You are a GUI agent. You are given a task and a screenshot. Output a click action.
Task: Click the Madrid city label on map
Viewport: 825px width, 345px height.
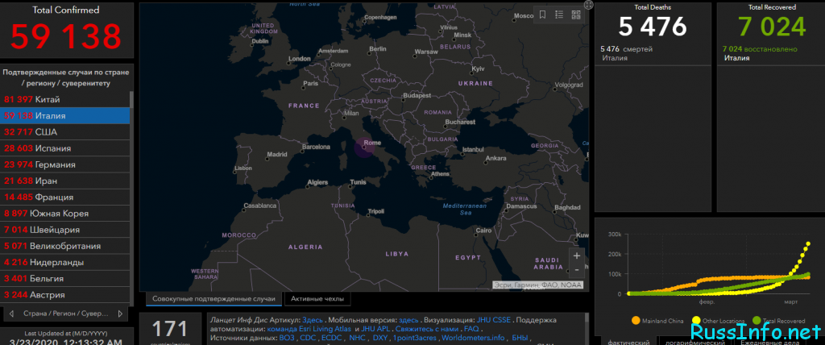tap(277, 155)
